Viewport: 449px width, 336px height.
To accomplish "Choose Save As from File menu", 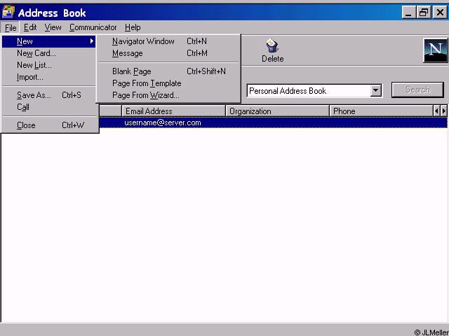I will tap(48, 95).
